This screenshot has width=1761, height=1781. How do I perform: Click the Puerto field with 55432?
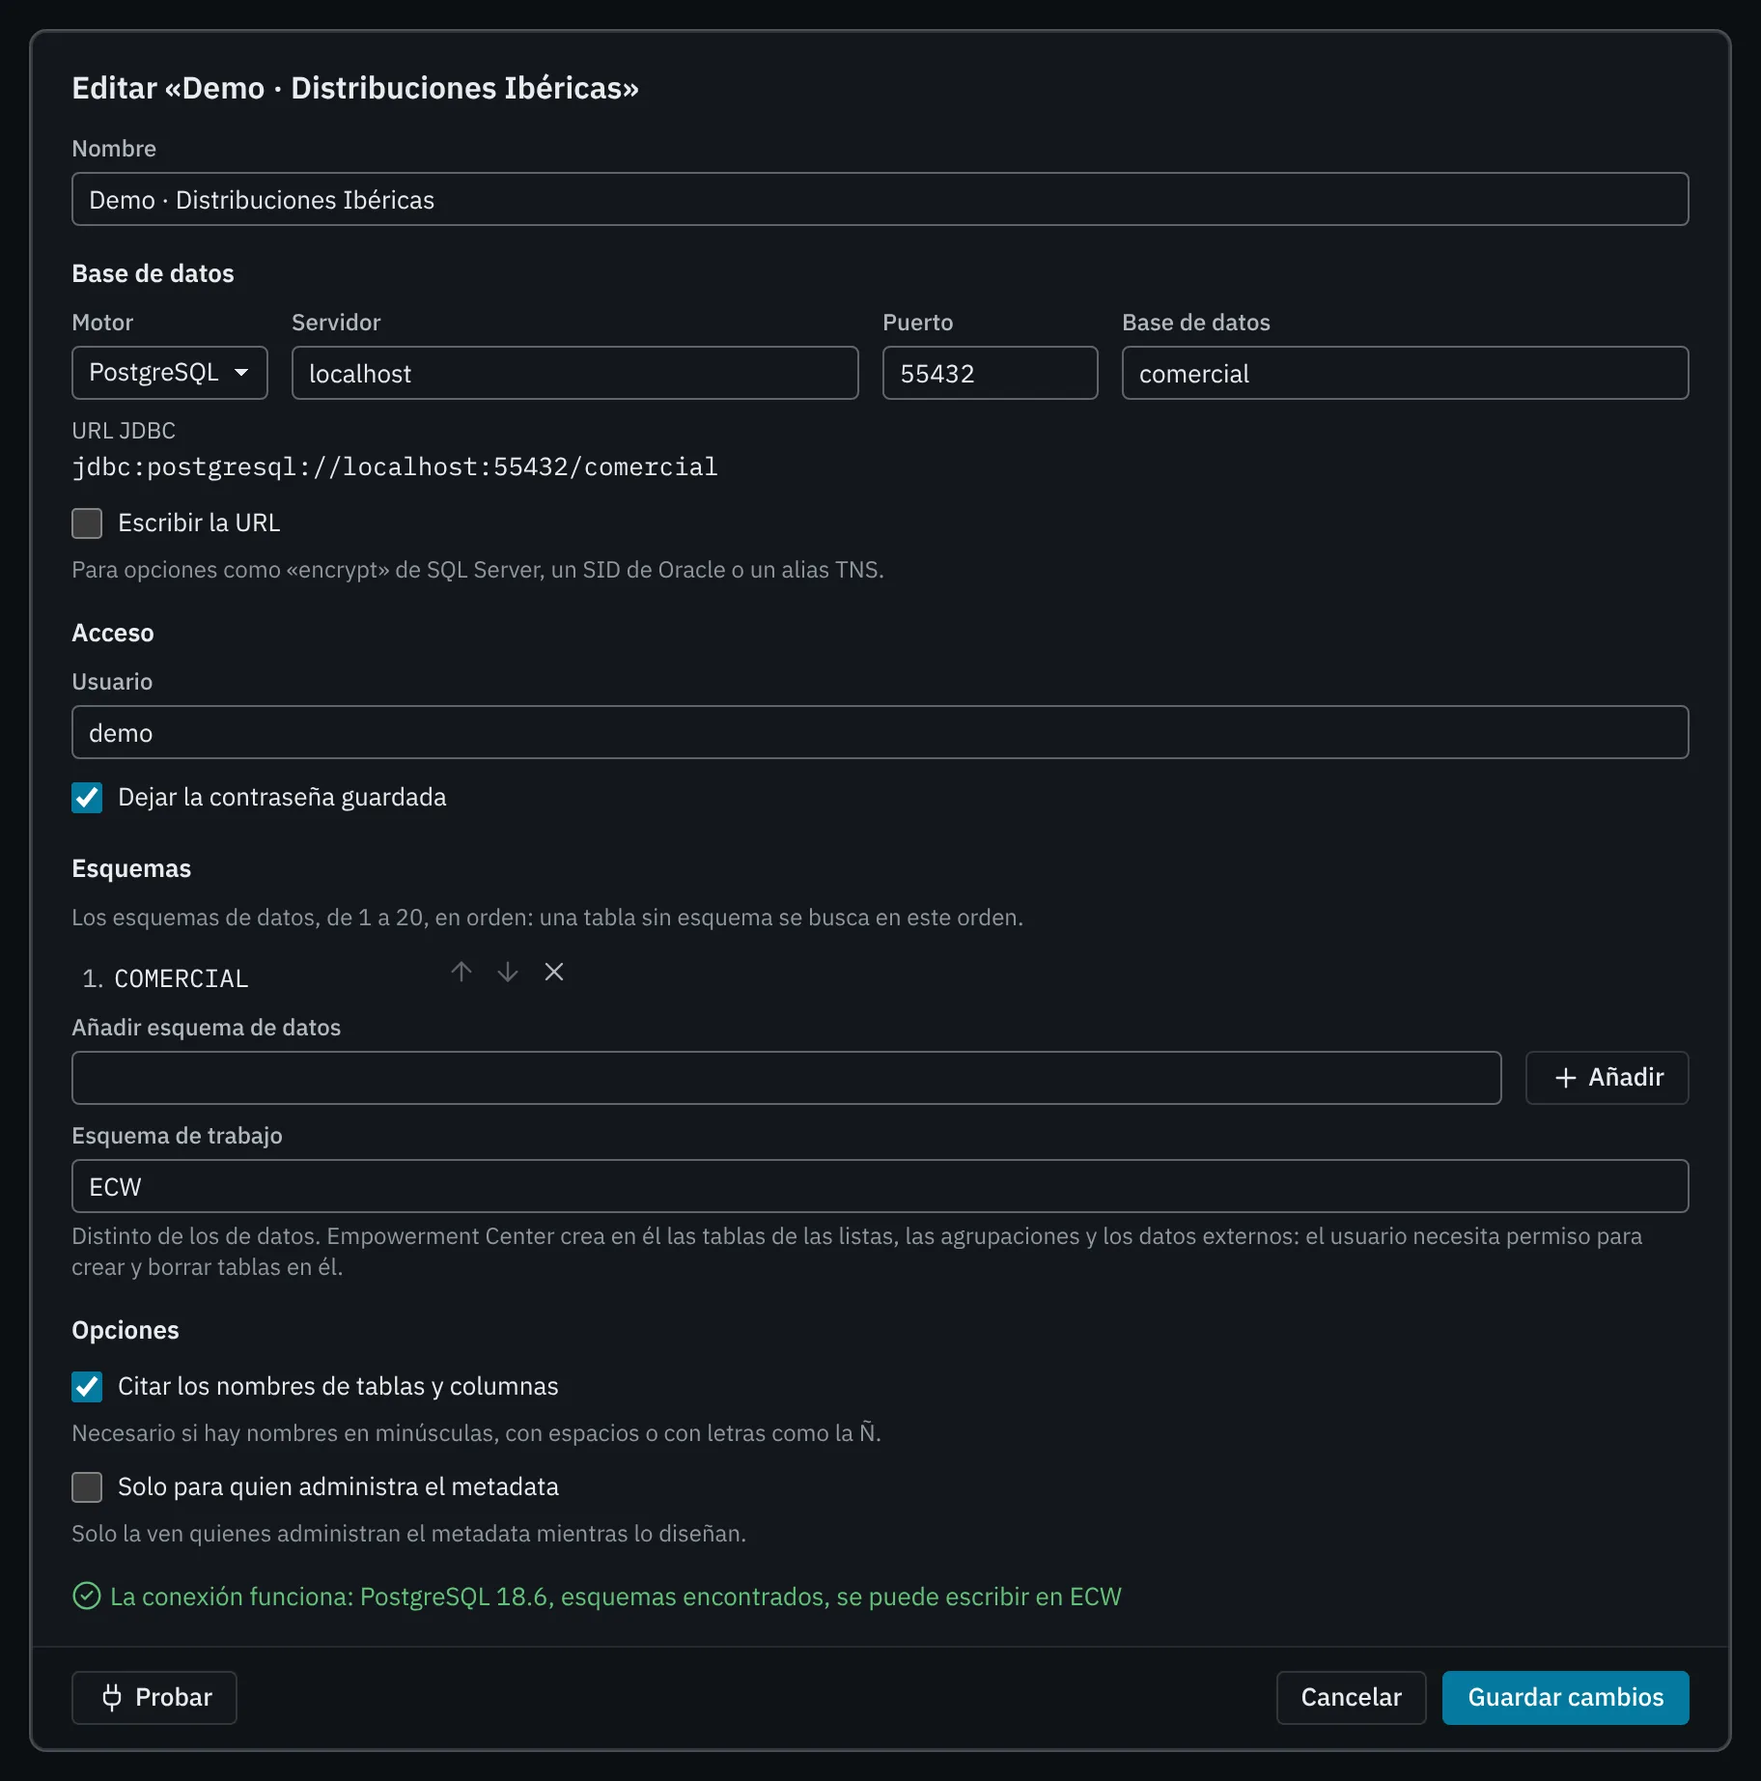(x=991, y=373)
